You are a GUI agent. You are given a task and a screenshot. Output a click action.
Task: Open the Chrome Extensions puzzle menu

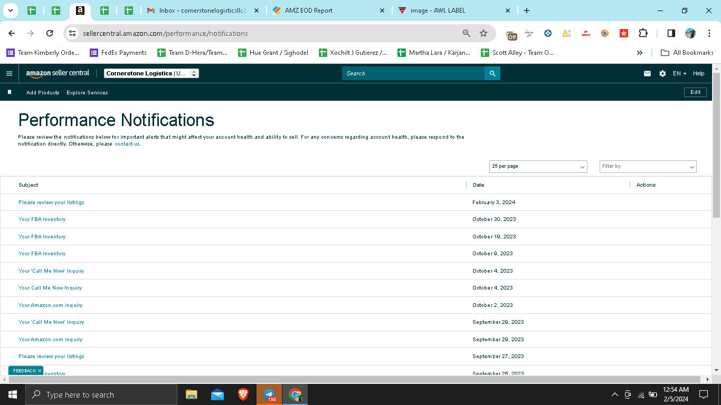coord(643,33)
